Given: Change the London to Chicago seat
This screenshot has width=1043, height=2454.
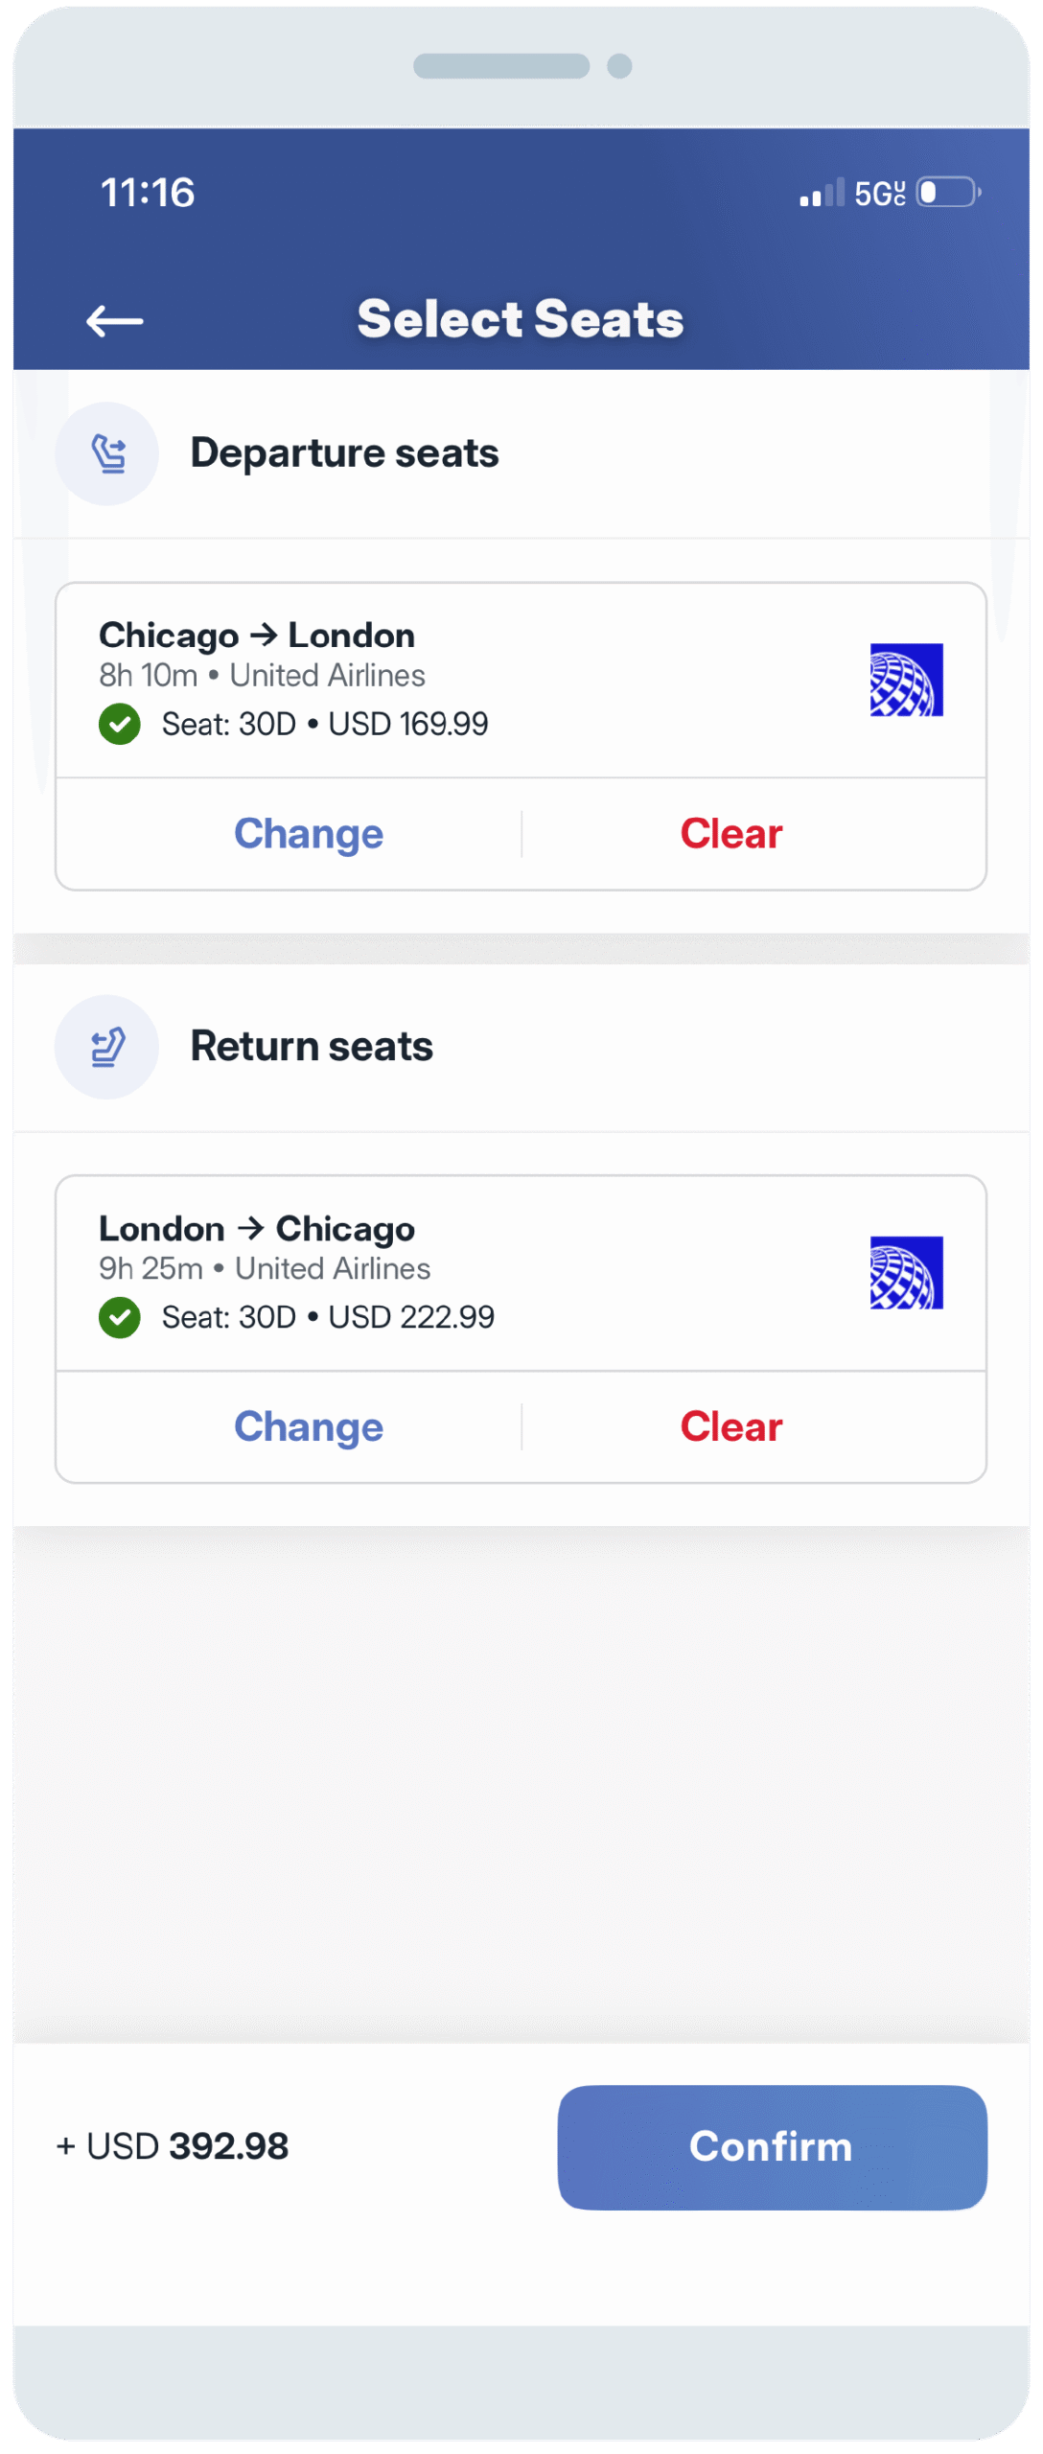Looking at the screenshot, I should (x=309, y=1427).
